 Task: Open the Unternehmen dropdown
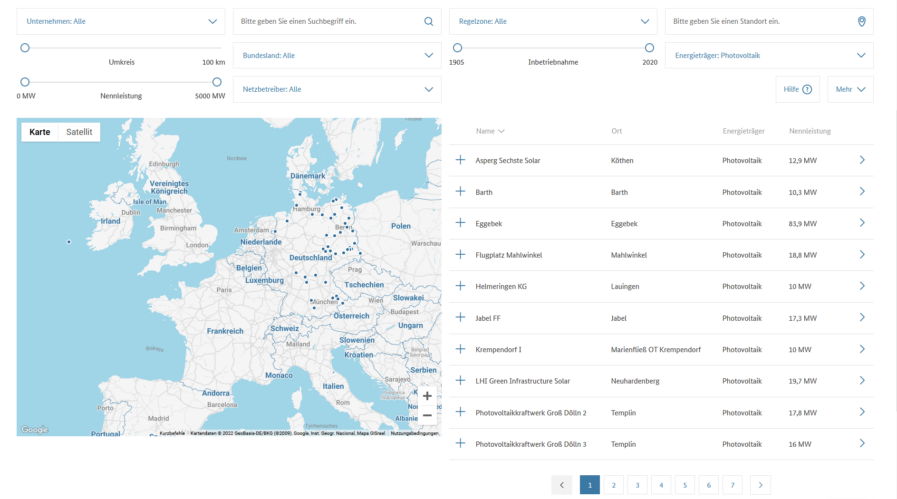pyautogui.click(x=121, y=21)
